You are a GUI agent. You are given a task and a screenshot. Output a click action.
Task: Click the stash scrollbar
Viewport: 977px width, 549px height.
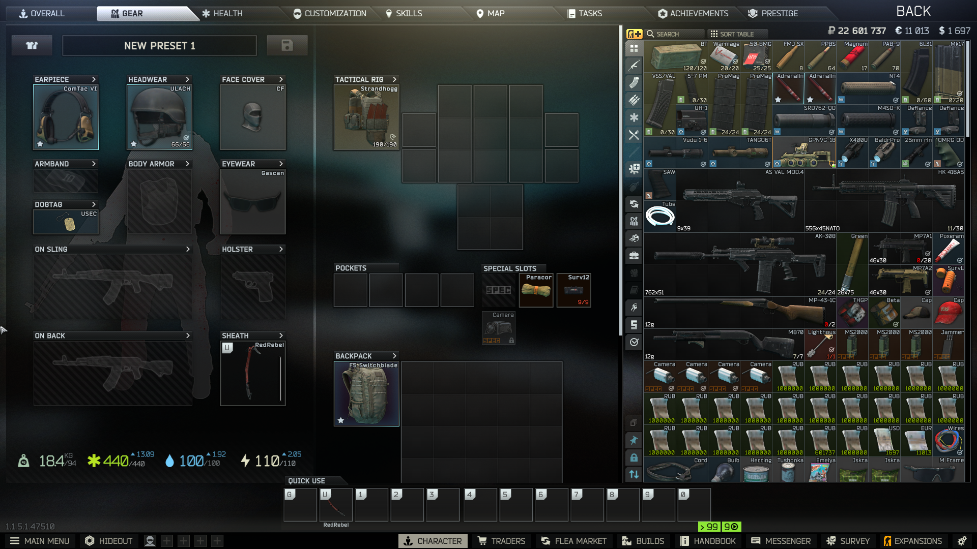tap(968, 89)
